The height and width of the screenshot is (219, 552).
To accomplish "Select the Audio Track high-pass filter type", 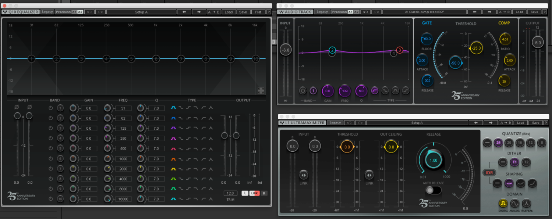I will [375, 90].
